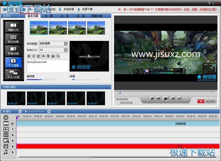Select the image effect track icon
Viewport: 221px width, 161px height.
coord(6,140)
